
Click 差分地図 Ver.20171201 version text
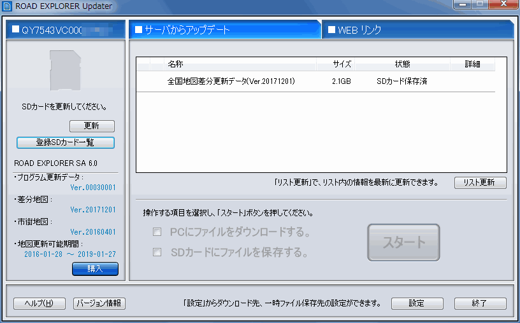[x=93, y=210]
